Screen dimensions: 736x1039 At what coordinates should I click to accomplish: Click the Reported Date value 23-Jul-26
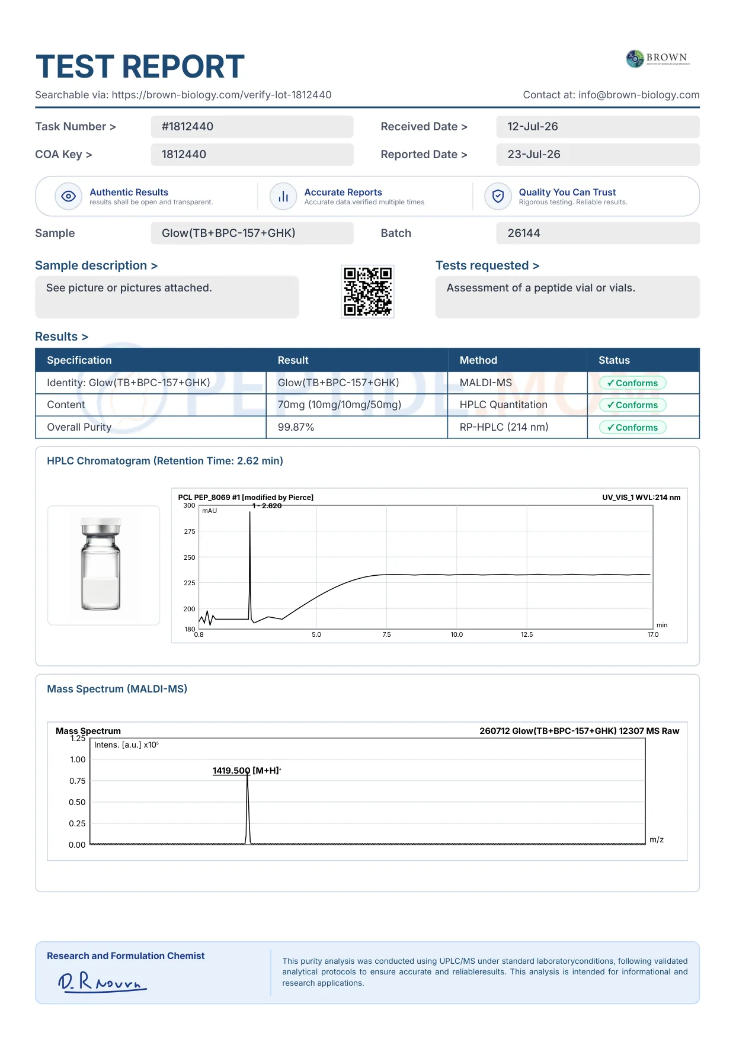click(598, 155)
